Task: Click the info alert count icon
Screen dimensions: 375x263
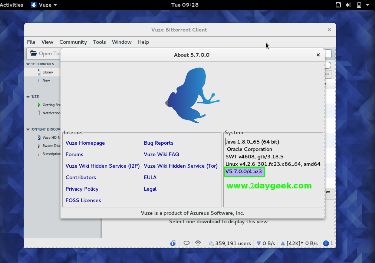Action: [x=326, y=243]
